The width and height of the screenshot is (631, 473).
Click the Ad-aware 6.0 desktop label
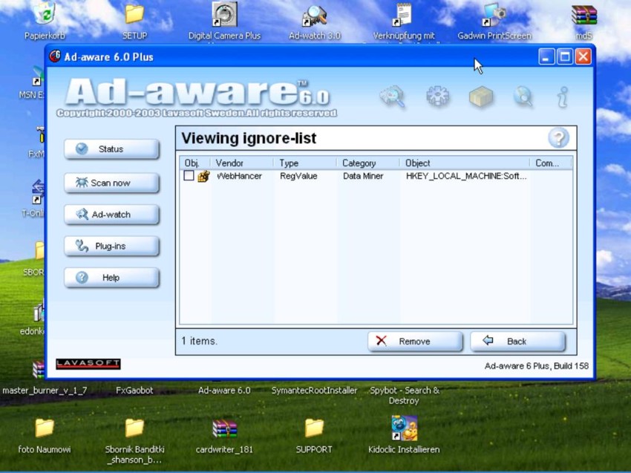224,390
